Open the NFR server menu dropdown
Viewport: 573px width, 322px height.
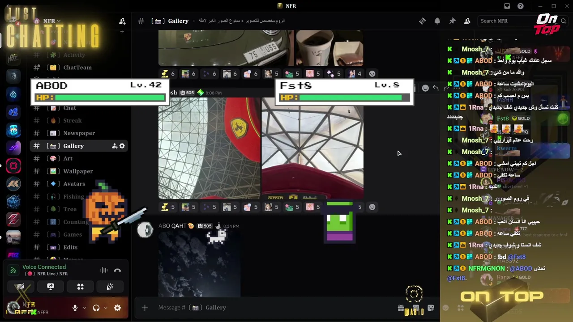tap(52, 21)
